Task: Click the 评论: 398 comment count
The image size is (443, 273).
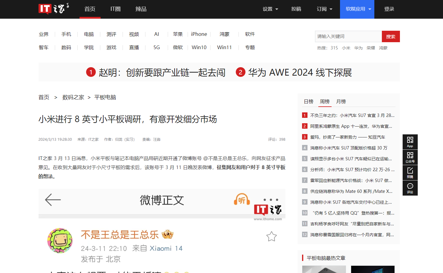Action: [277, 140]
